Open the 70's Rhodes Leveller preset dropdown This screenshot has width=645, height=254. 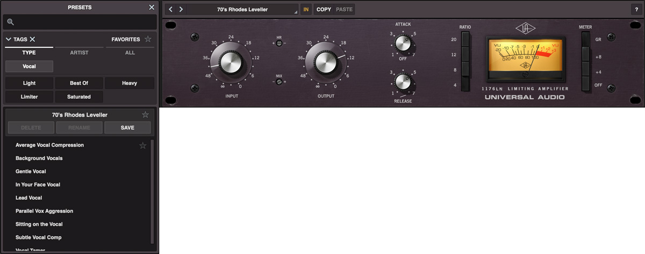[x=242, y=9]
